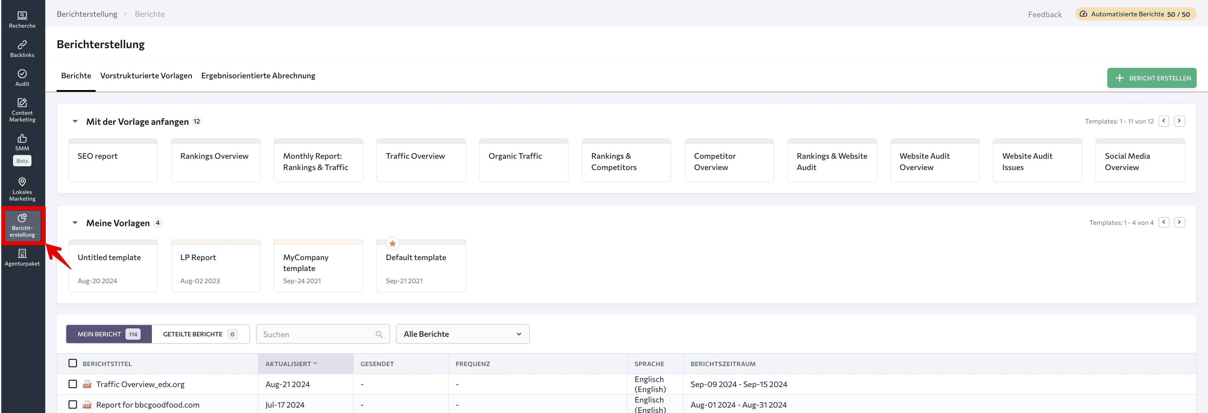Image resolution: width=1208 pixels, height=413 pixels.
Task: Click the Sprache column header
Action: point(649,364)
